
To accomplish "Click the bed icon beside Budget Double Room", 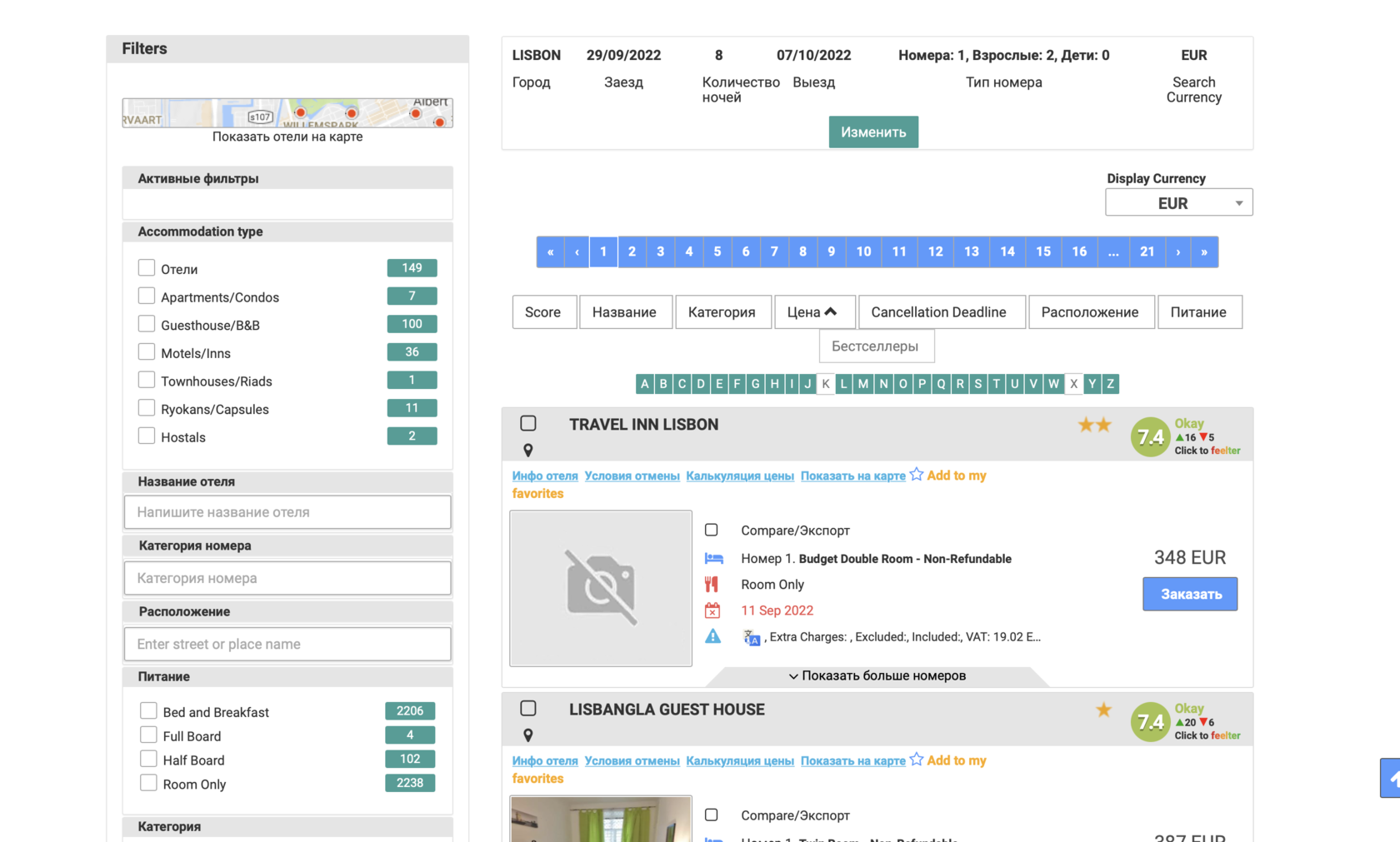I will pos(713,558).
